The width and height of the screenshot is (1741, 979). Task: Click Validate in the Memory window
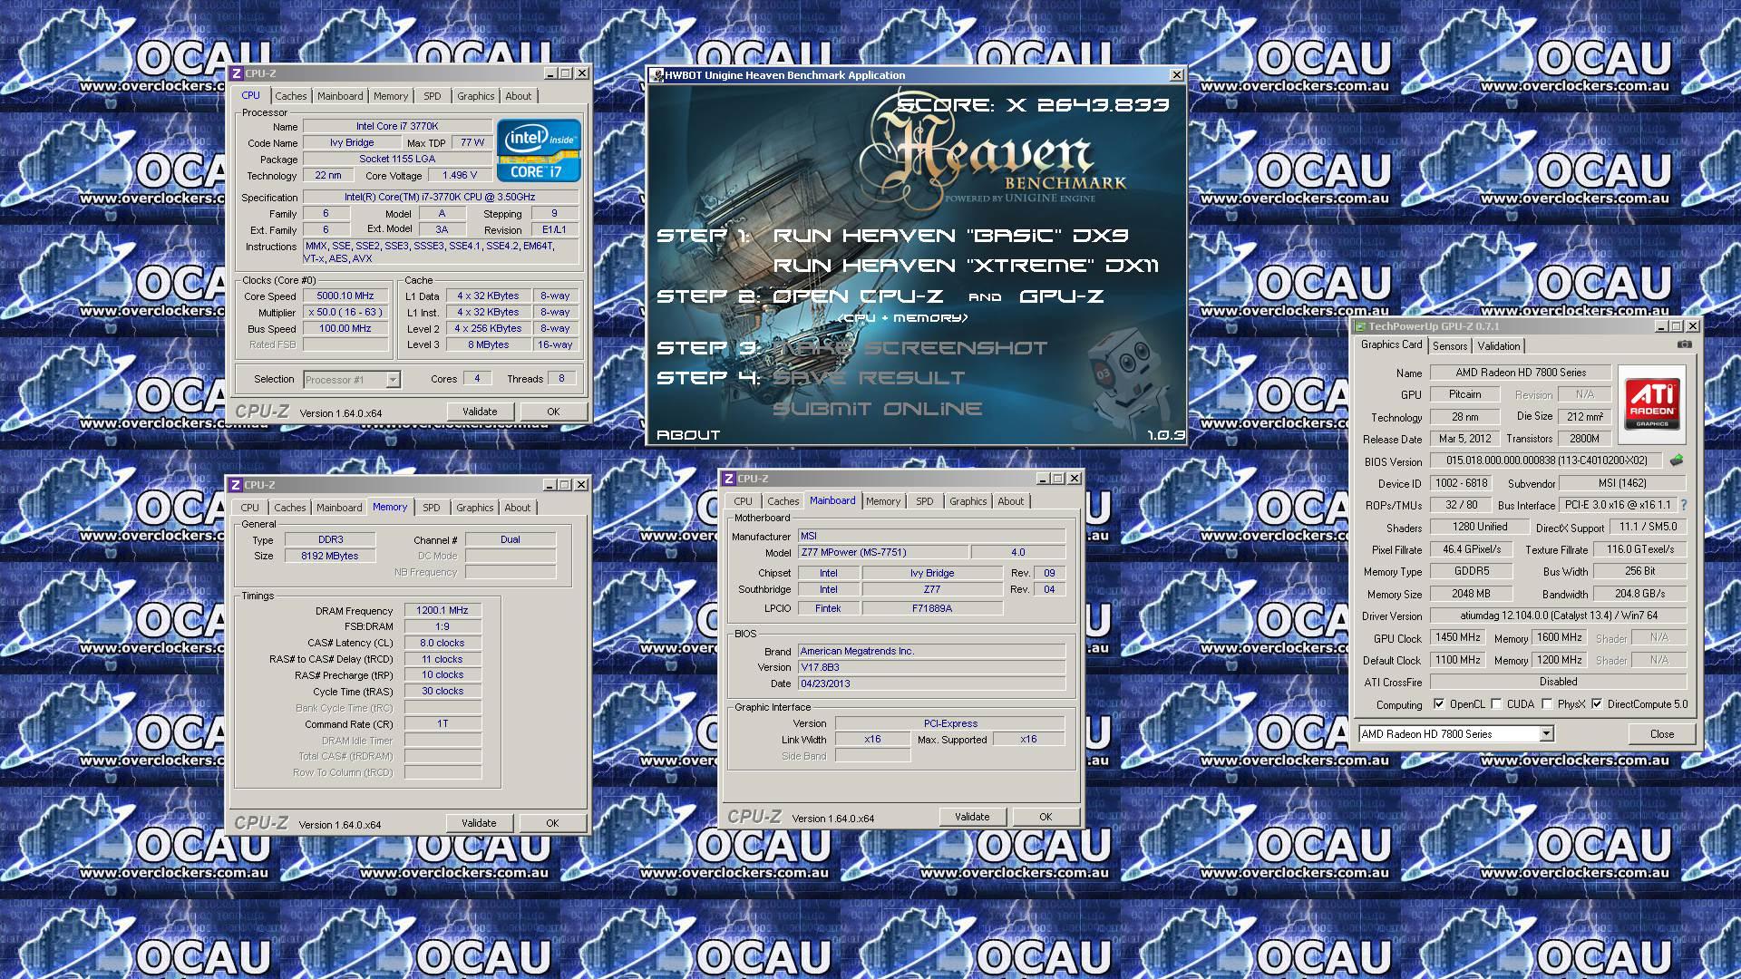point(479,823)
